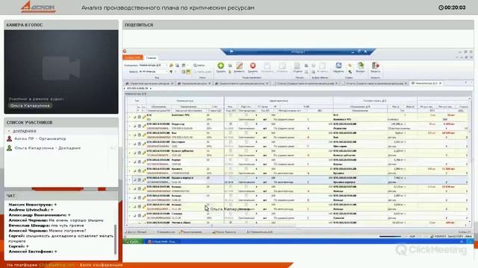The height and width of the screenshot is (268, 478).
Task: Expand the Шестерня row
Action: pos(129,144)
